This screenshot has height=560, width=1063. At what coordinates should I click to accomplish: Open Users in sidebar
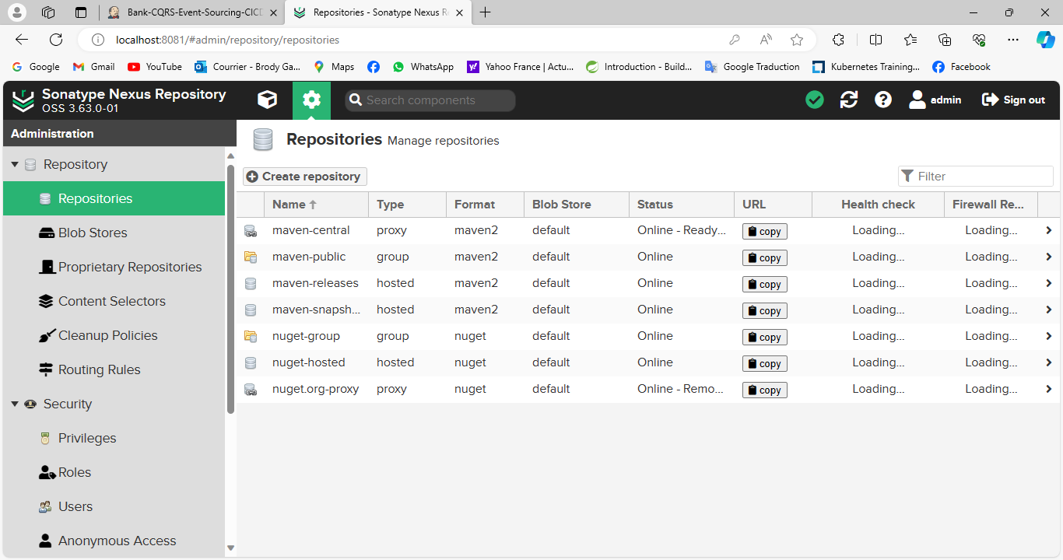tap(114, 506)
